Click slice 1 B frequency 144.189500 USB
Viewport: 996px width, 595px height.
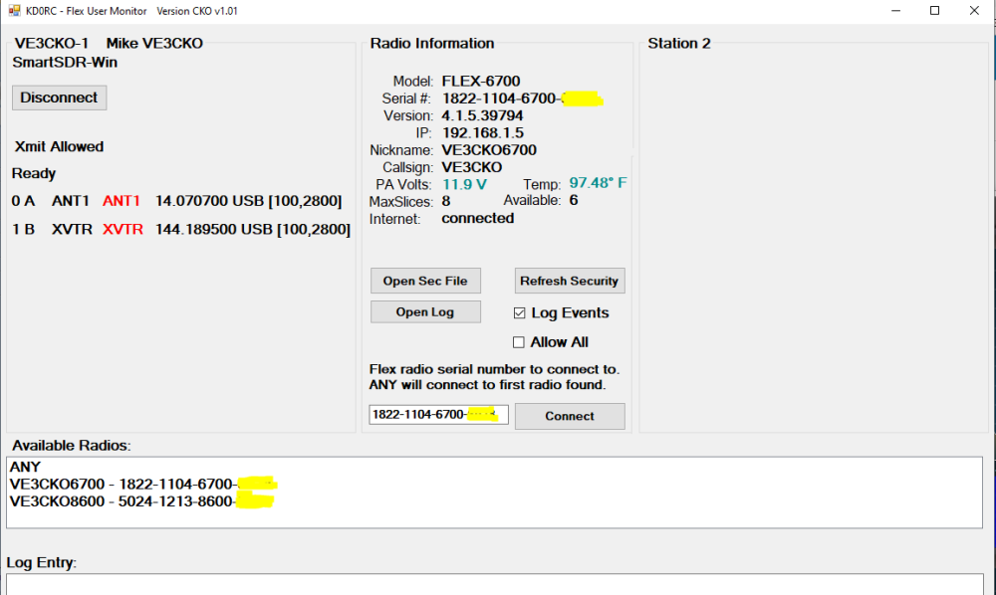(253, 229)
